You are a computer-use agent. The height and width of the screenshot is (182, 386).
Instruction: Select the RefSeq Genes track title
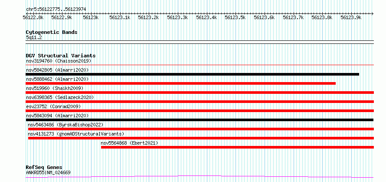point(44,168)
